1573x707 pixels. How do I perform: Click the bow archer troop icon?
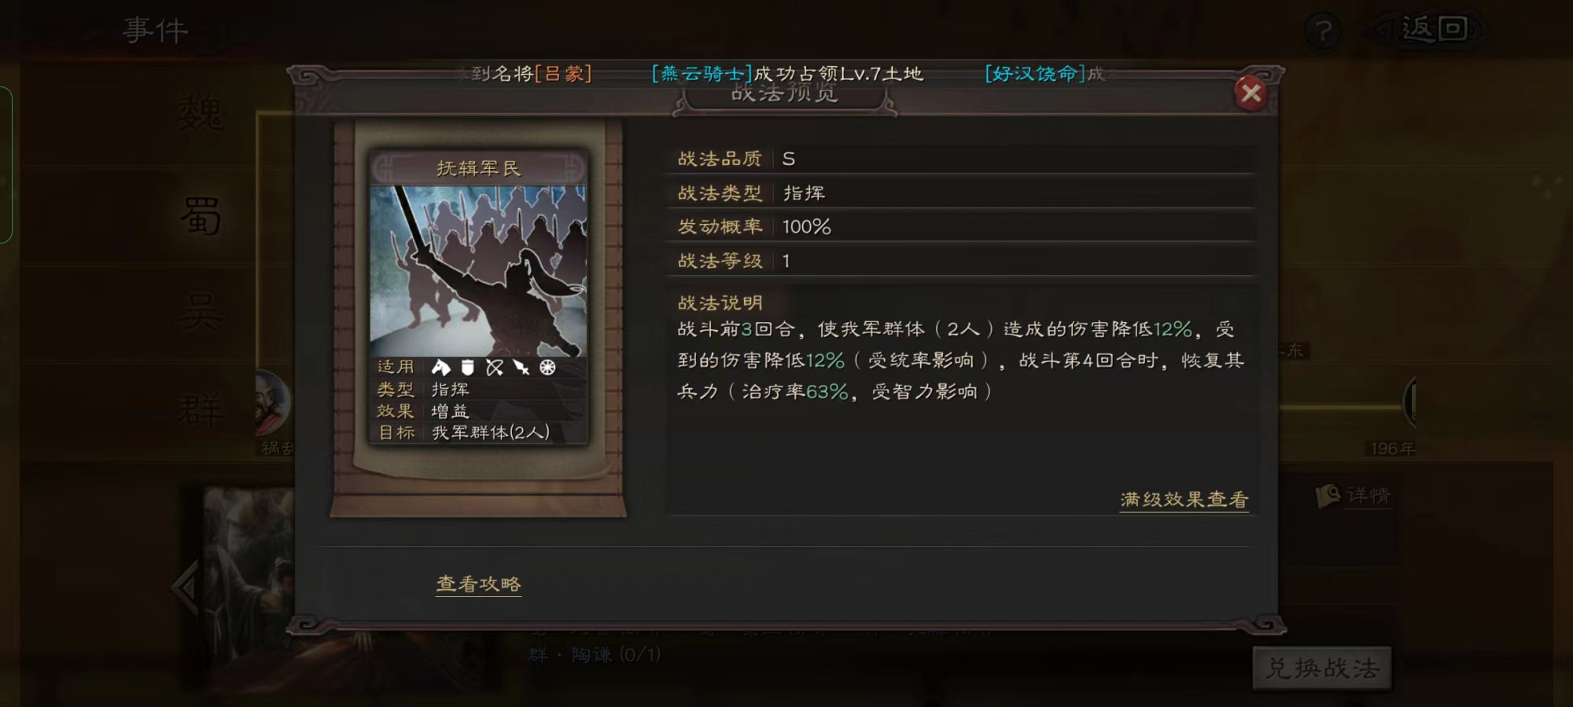pyautogui.click(x=494, y=367)
